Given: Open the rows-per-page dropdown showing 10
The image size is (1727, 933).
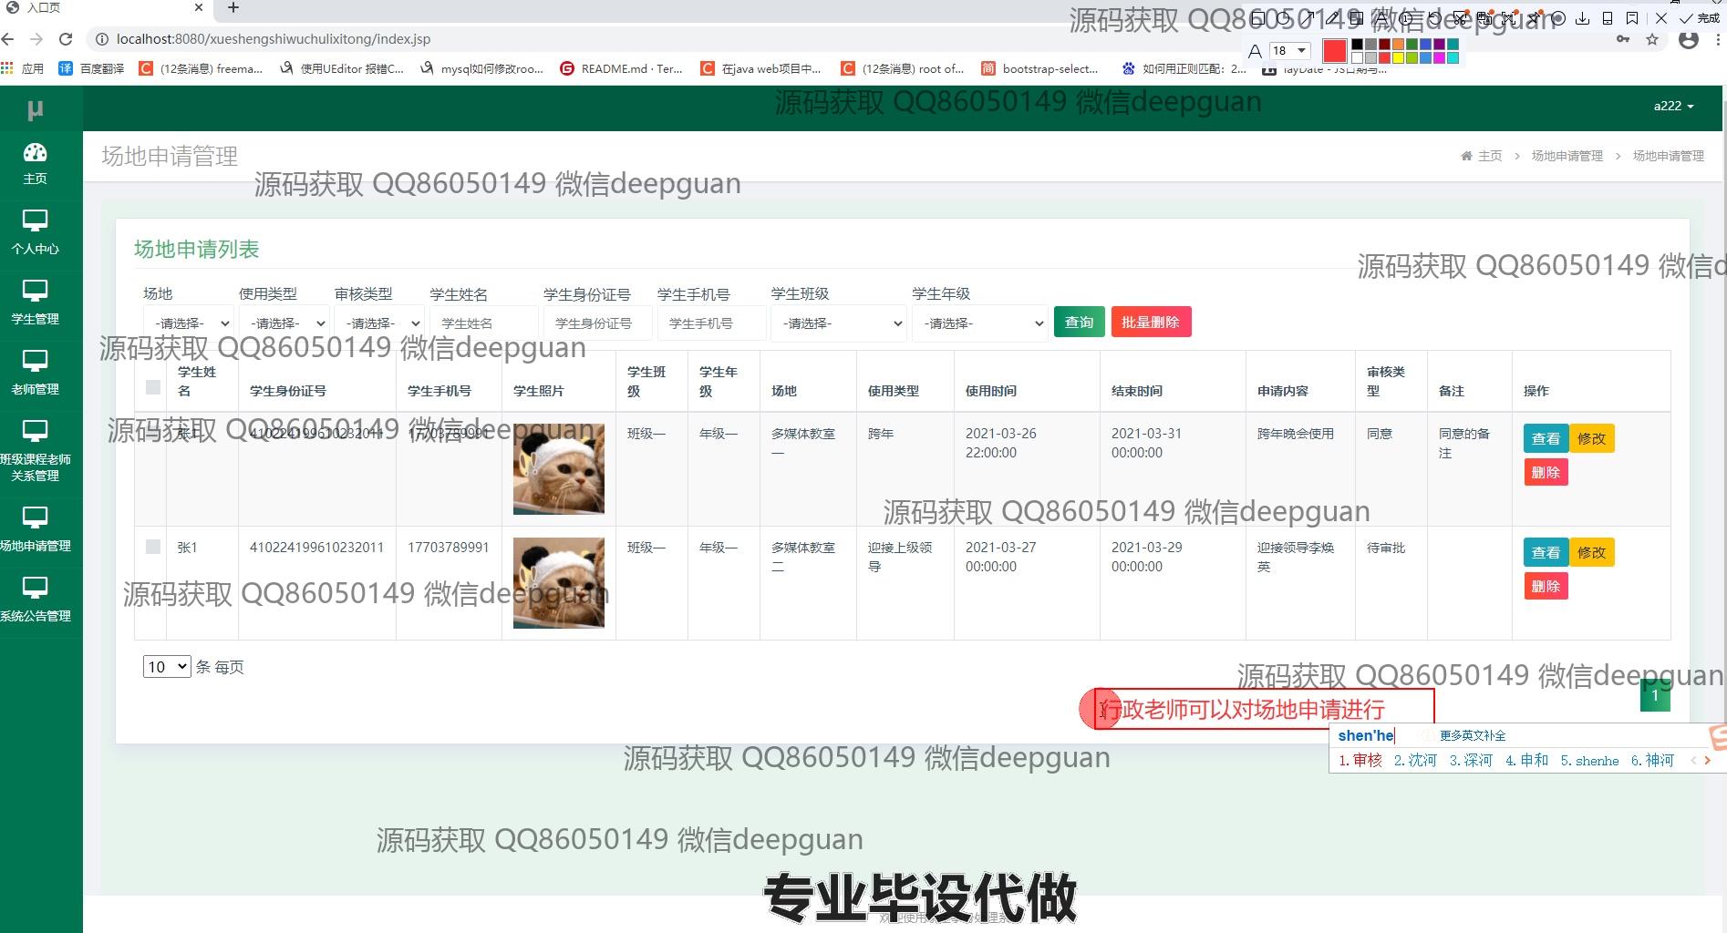Looking at the screenshot, I should [x=167, y=667].
